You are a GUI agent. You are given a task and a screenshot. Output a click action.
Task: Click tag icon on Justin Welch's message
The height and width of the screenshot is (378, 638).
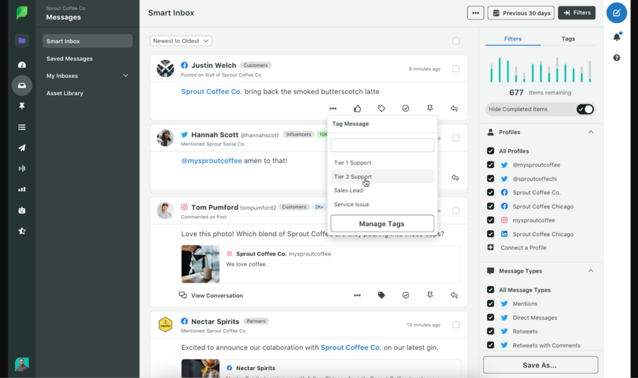click(x=381, y=108)
